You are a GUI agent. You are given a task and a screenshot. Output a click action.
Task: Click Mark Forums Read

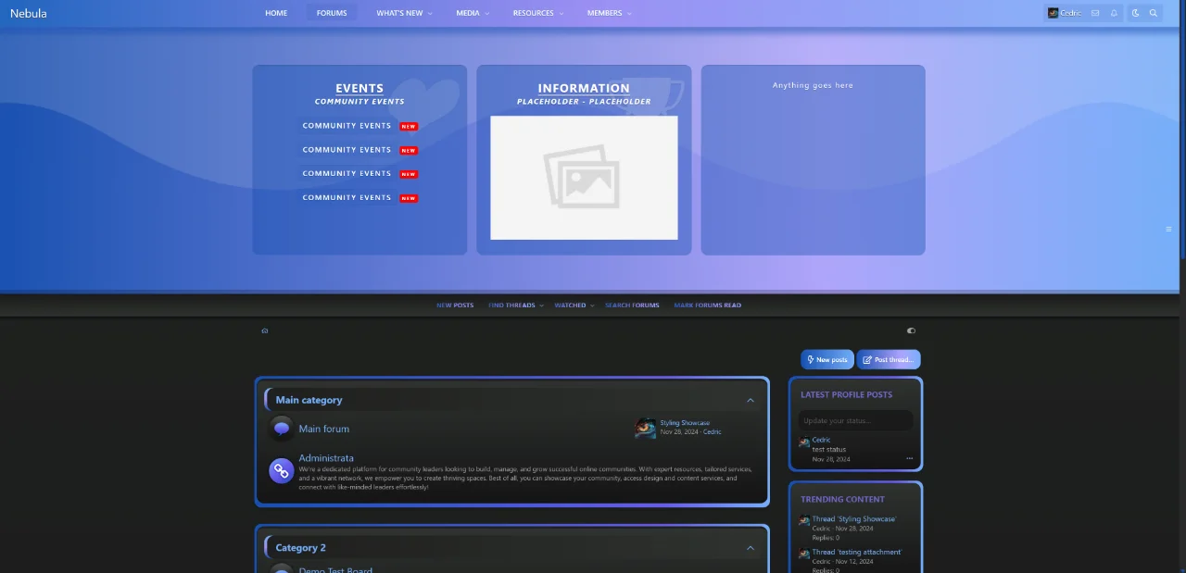pos(708,305)
